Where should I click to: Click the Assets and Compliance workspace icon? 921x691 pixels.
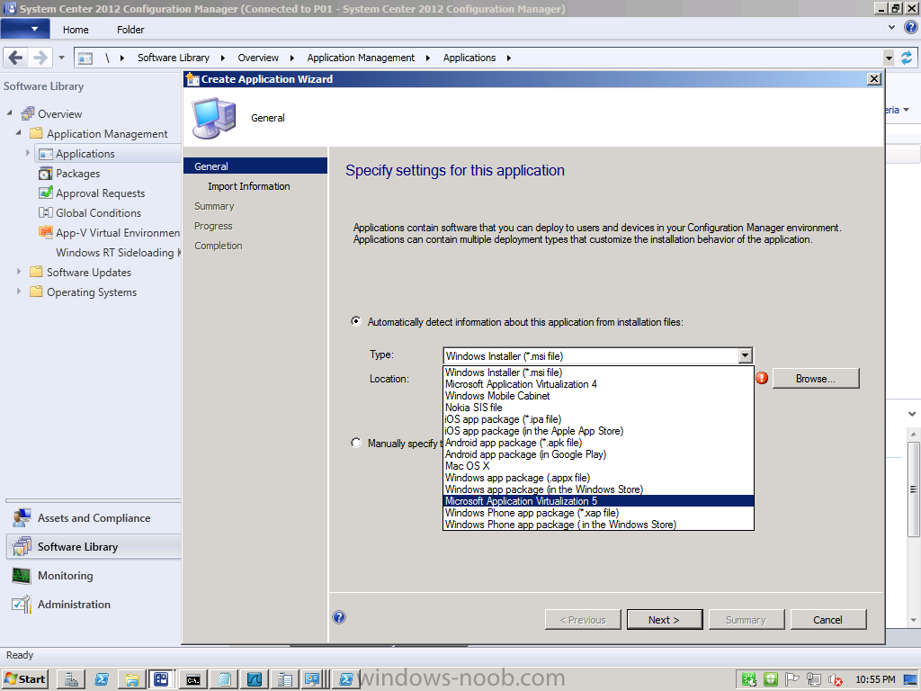click(x=22, y=517)
